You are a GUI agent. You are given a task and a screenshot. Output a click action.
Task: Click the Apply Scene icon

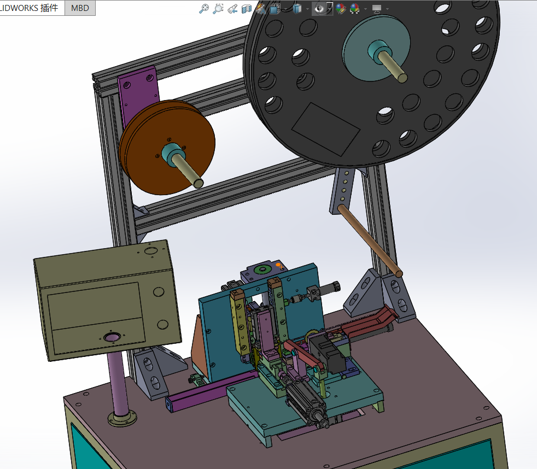point(355,9)
